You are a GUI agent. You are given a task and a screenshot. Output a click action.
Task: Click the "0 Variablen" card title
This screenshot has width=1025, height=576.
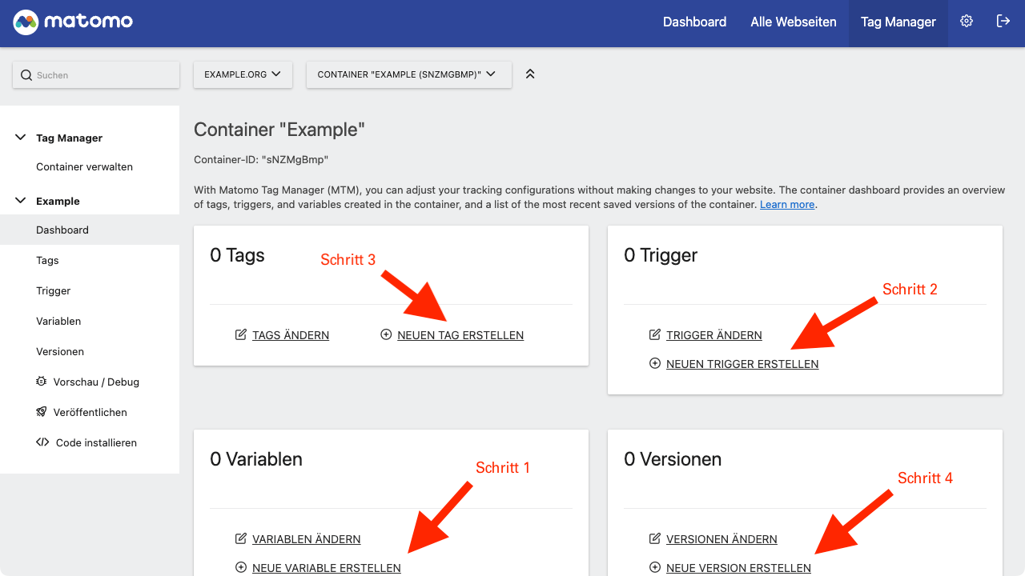[256, 459]
